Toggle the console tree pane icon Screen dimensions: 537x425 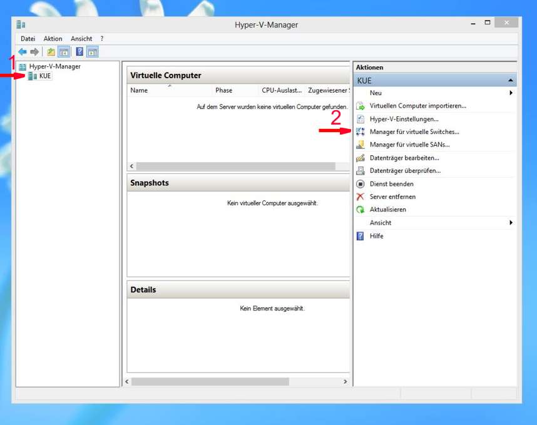(x=64, y=52)
